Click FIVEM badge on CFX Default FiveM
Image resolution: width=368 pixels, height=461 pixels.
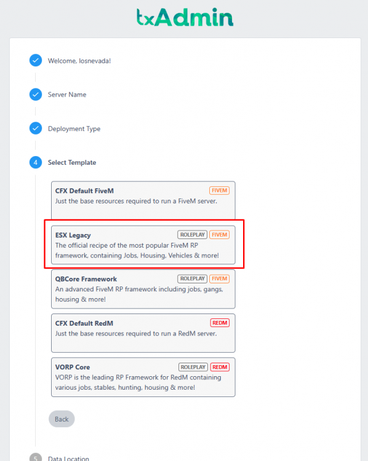point(219,191)
